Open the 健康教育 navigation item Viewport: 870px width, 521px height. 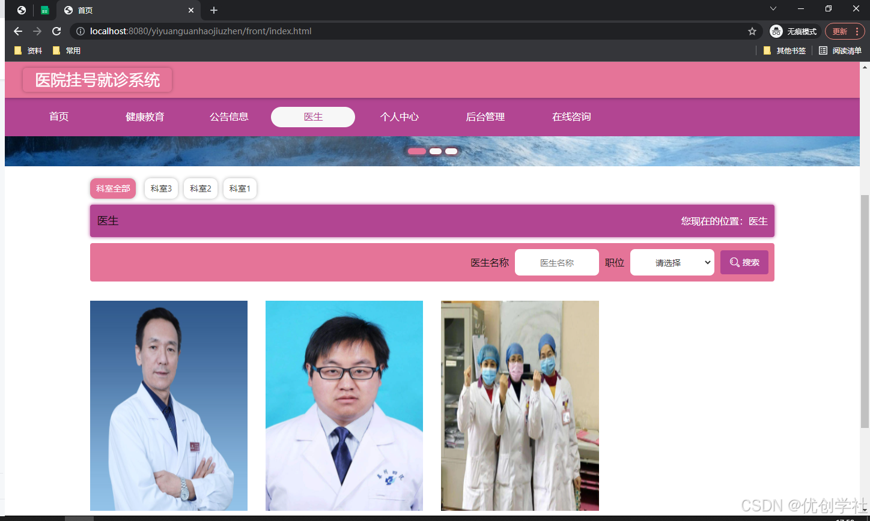coord(145,117)
